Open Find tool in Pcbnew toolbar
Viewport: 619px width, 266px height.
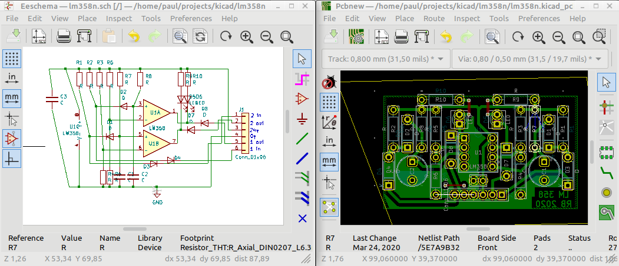tap(492, 36)
